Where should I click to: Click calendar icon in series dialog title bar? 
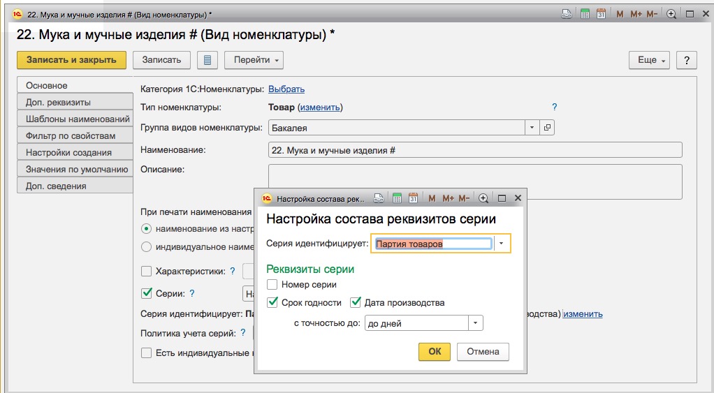click(413, 198)
